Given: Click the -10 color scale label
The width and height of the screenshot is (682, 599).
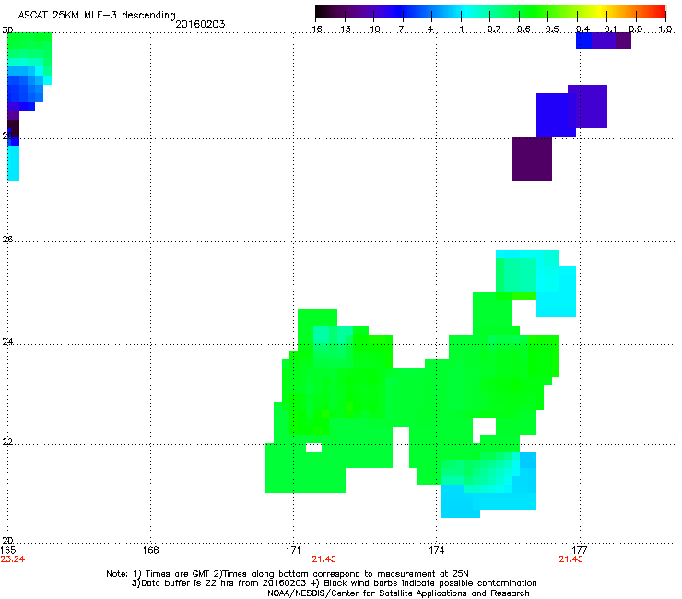Looking at the screenshot, I should (x=371, y=29).
